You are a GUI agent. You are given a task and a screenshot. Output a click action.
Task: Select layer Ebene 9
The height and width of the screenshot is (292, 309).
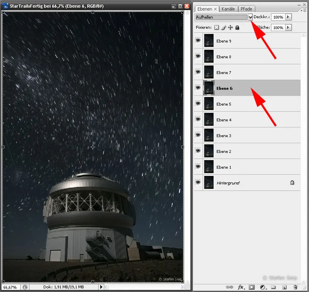tap(247, 40)
